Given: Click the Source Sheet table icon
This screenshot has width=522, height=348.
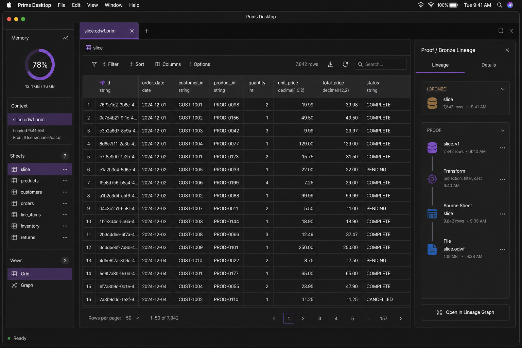Looking at the screenshot, I should click(x=432, y=214).
